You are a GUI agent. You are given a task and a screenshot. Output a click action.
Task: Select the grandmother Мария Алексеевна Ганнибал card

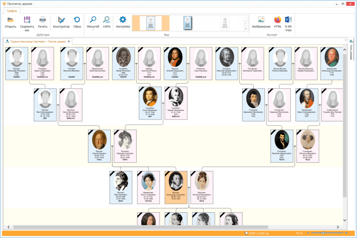pos(176,103)
